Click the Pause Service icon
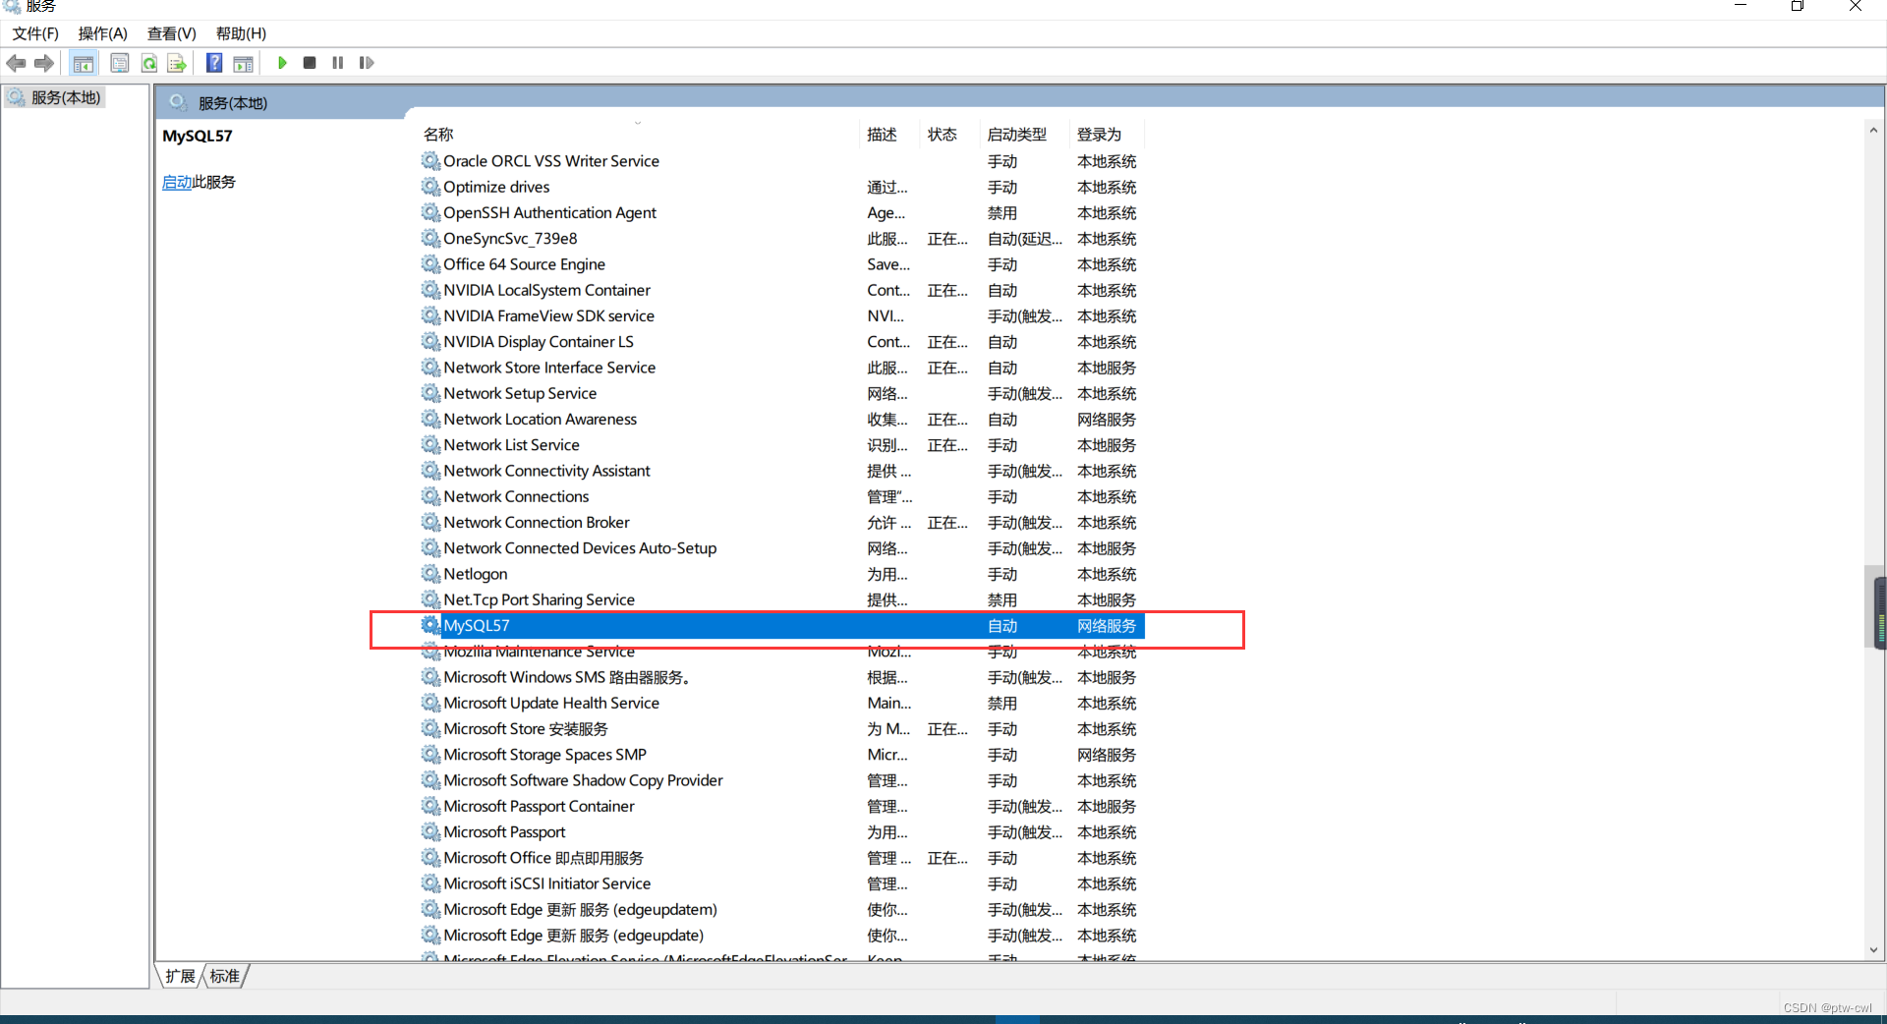The width and height of the screenshot is (1887, 1024). tap(337, 63)
